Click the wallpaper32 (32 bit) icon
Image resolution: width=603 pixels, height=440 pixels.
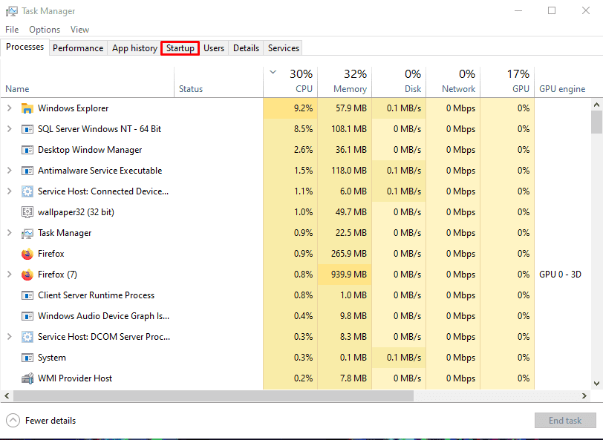coord(27,212)
